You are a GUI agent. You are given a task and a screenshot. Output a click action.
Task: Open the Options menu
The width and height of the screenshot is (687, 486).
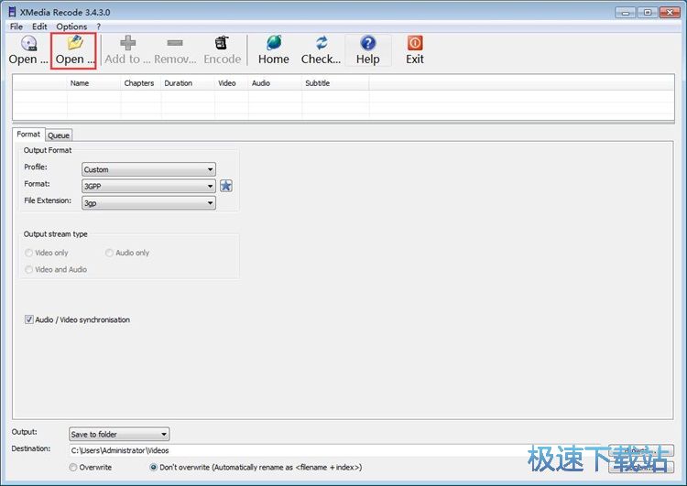click(71, 27)
